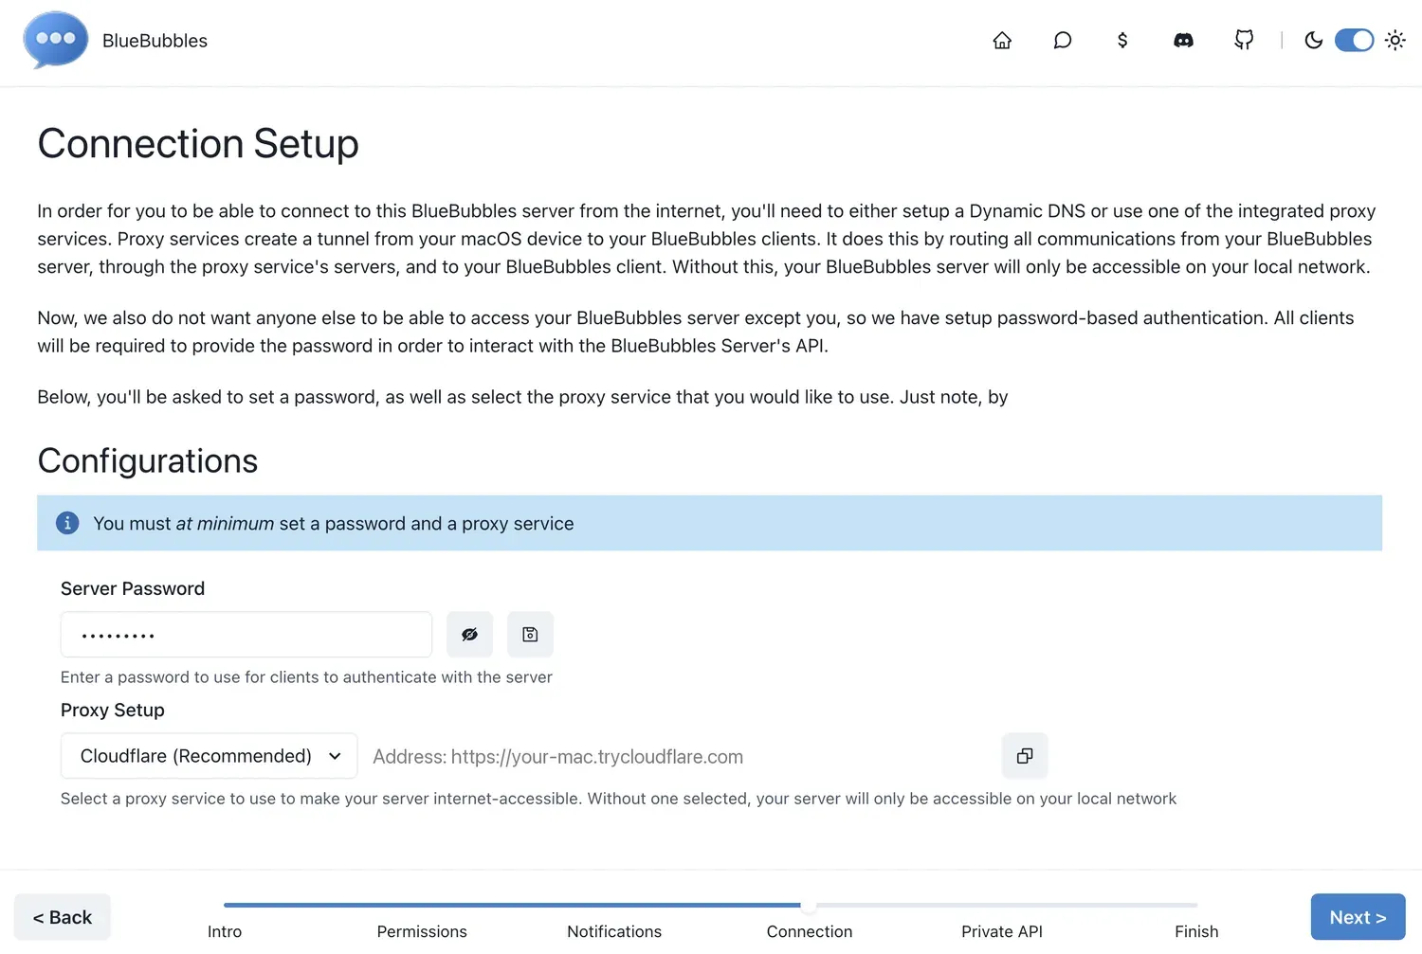Screen dimensions: 1422x954
Task: Go to the Permissions step
Action: 422,931
